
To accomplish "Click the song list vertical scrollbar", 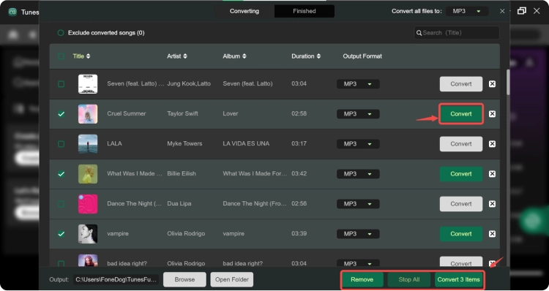I will pyautogui.click(x=508, y=82).
